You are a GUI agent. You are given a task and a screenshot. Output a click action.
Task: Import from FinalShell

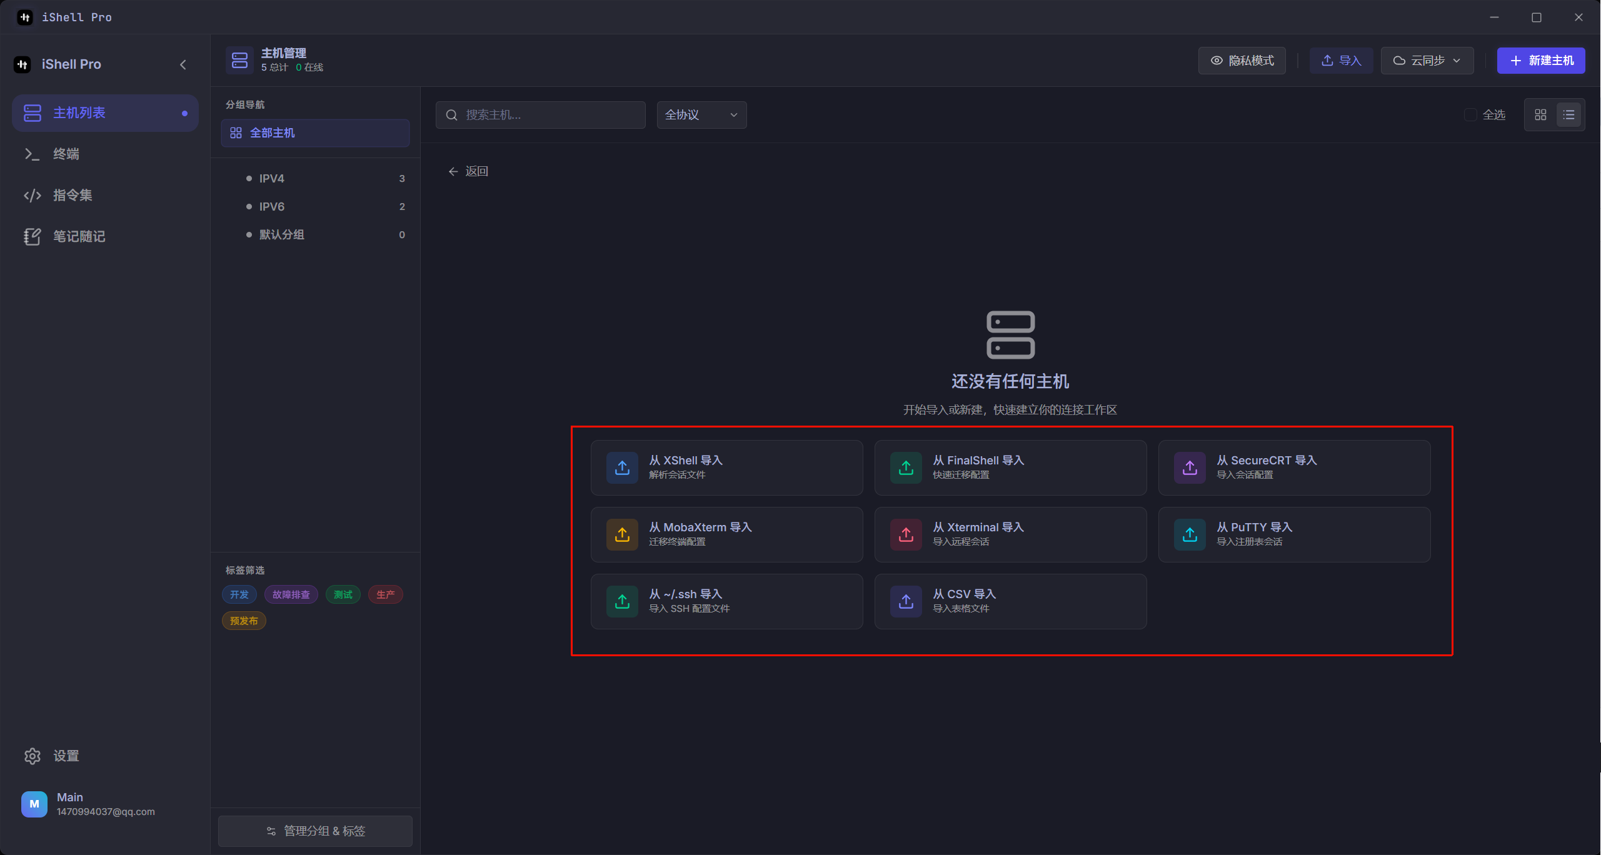click(x=1010, y=467)
